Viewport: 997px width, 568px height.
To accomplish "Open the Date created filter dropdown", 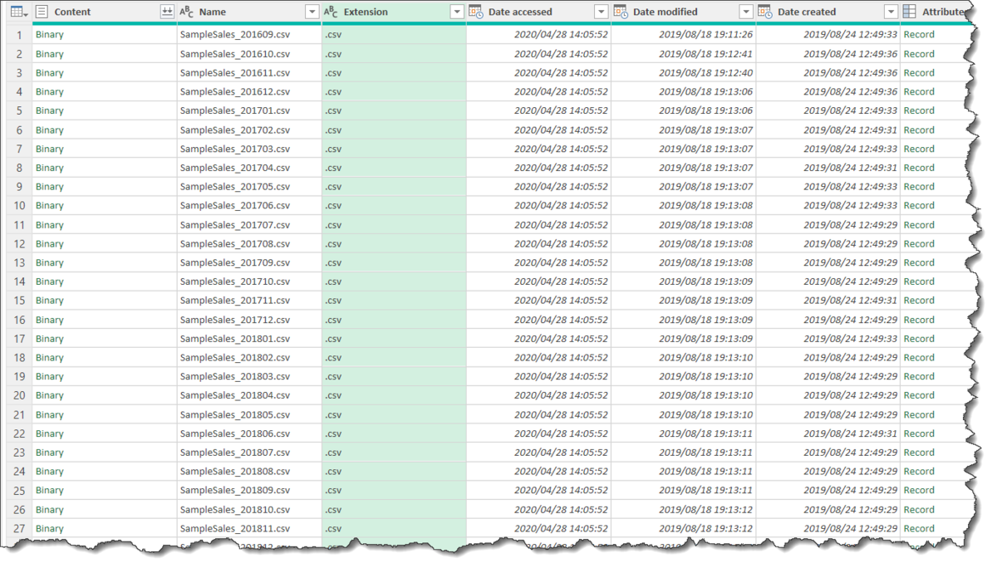I will pos(891,12).
